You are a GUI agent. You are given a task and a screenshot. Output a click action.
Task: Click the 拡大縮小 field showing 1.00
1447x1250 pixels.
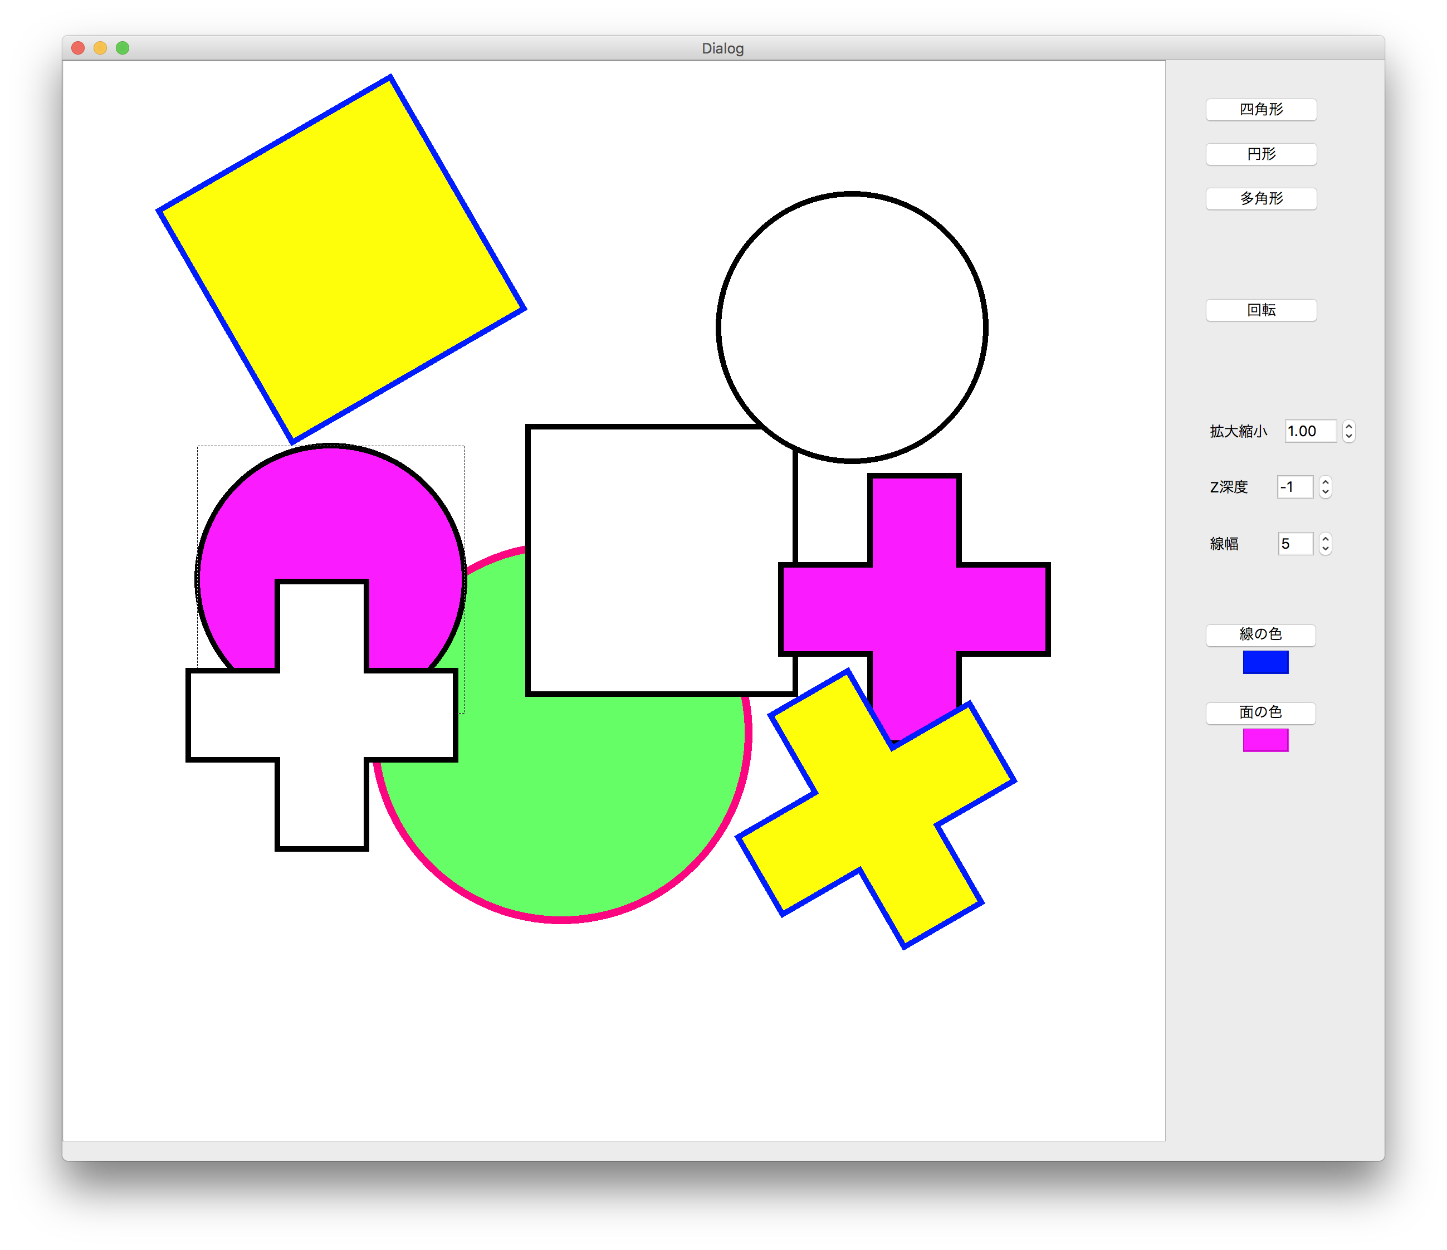pyautogui.click(x=1309, y=432)
